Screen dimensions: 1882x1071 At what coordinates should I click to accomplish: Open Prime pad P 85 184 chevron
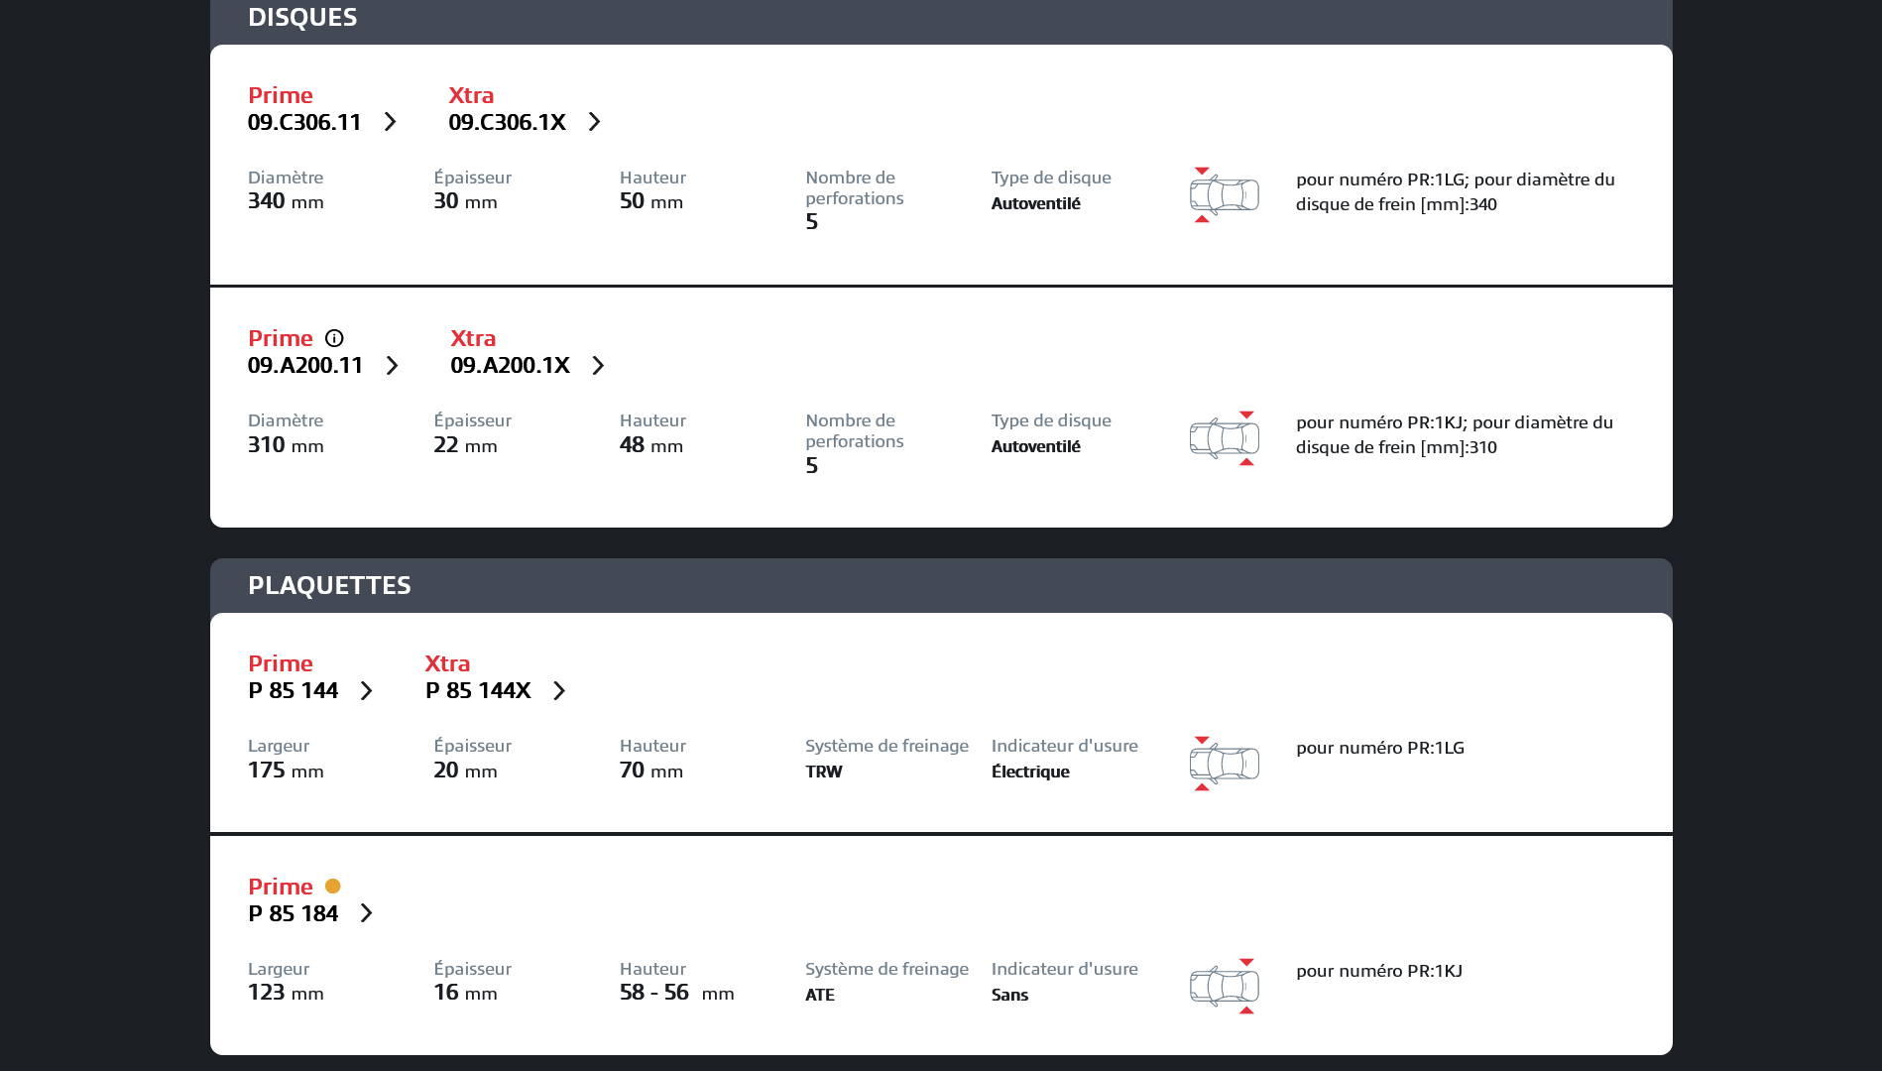367,913
